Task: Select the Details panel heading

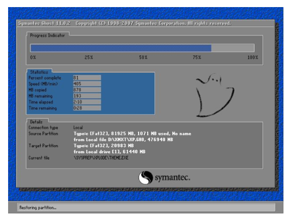Action: 36,122
